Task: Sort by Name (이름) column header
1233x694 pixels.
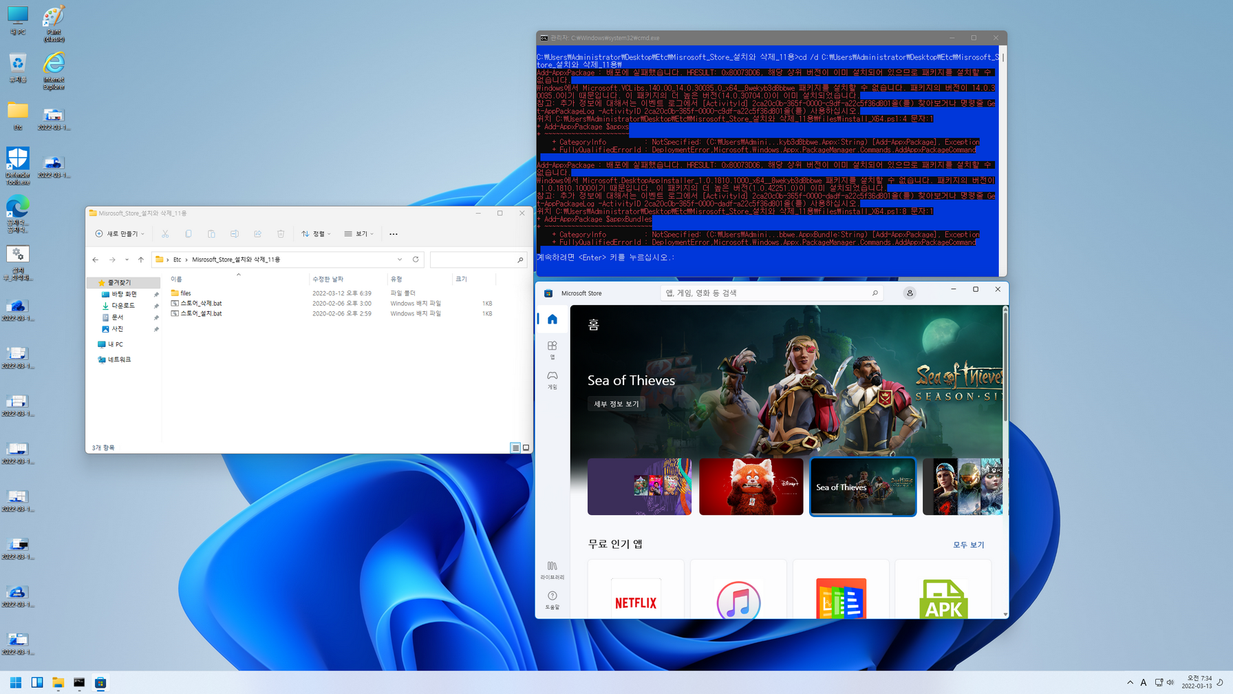Action: 238,279
